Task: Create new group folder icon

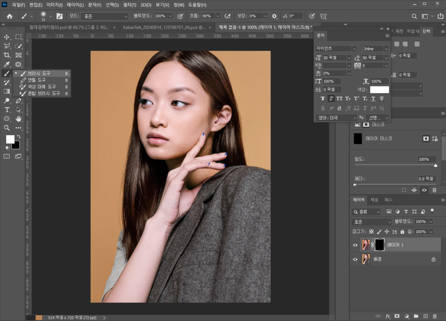Action: [416, 316]
